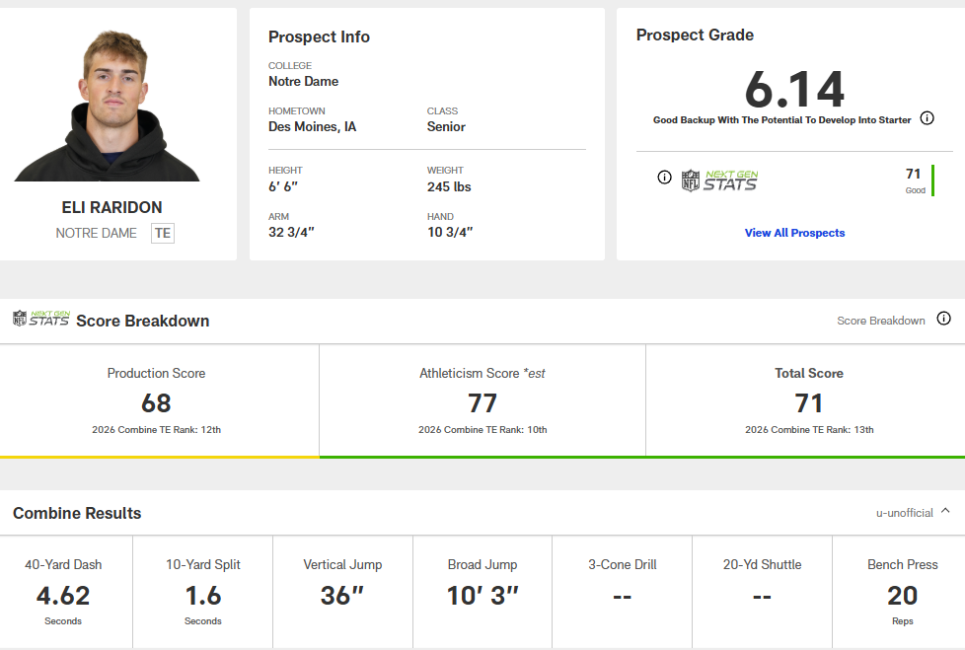Click the Score Breakdown text on right
The width and height of the screenshot is (965, 650).
880,321
